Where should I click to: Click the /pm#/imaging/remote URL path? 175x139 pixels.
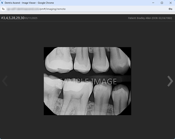coord(52,9)
